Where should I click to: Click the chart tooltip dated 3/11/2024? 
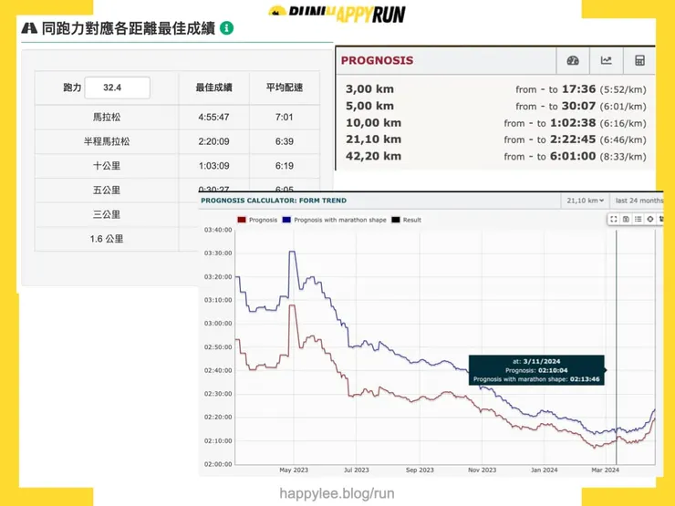click(x=536, y=370)
